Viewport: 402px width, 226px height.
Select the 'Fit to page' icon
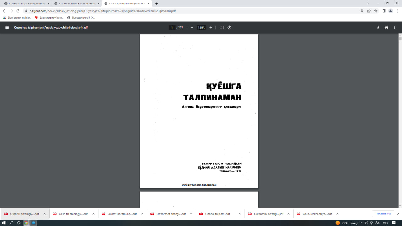click(x=222, y=27)
